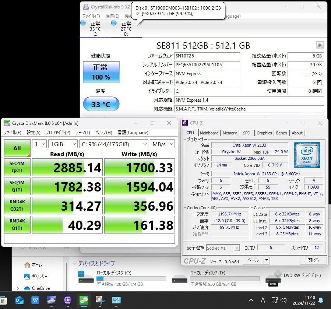Open Microsoft Store from the taskbar
The height and width of the screenshot is (309, 331).
3,300
